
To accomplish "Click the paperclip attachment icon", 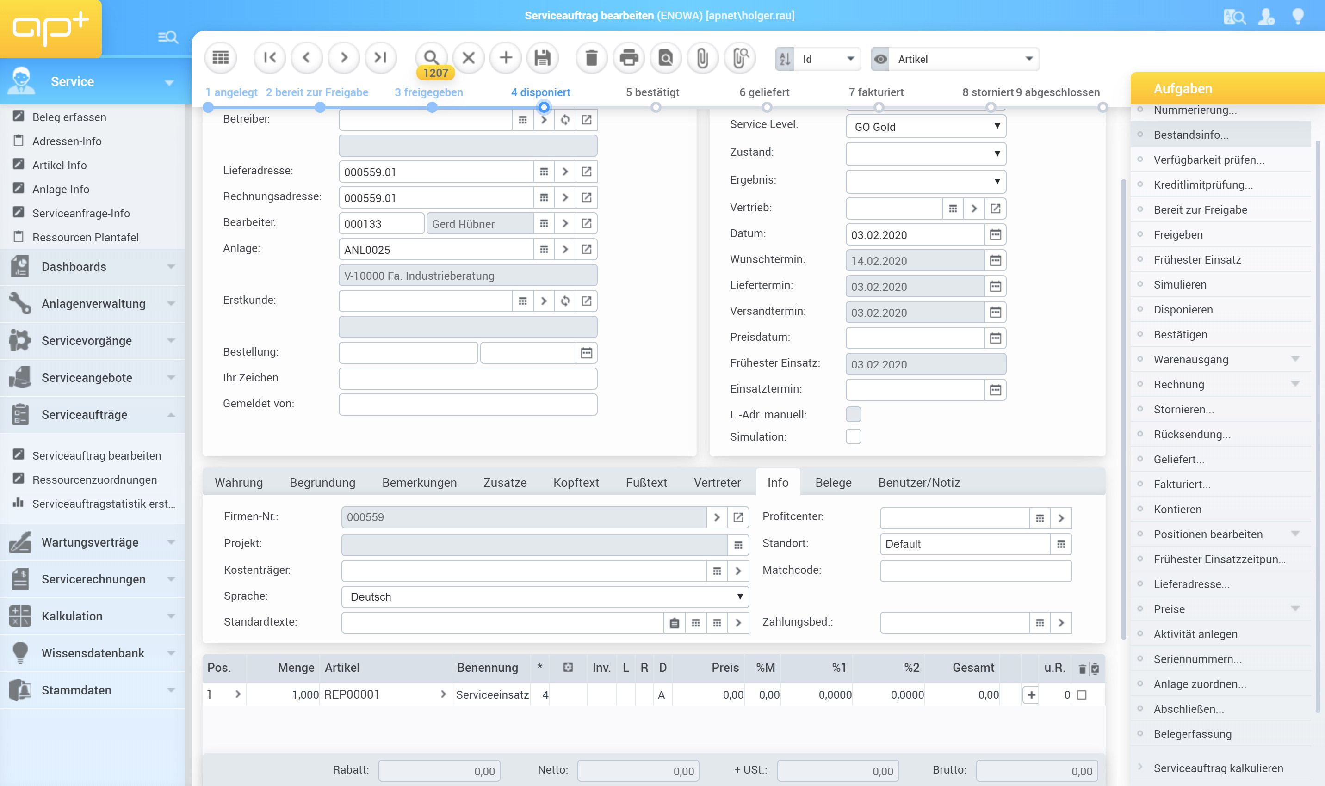I will [x=702, y=58].
